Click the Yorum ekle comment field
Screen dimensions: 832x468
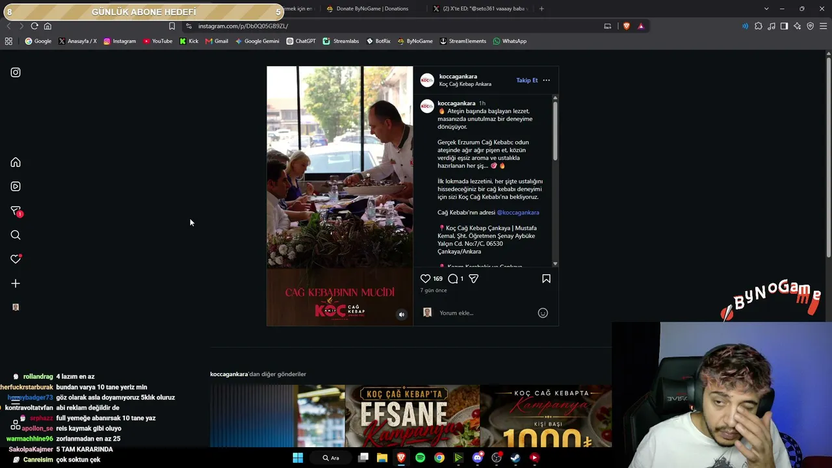(486, 313)
